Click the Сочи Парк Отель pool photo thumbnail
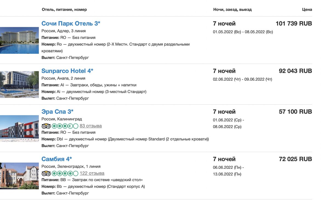This screenshot has width=329, height=205. 19,40
